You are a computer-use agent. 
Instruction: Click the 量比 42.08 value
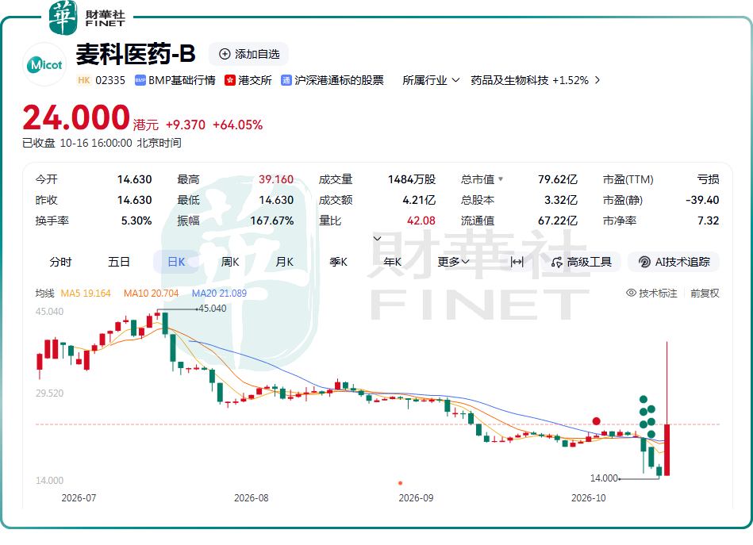[x=421, y=221]
